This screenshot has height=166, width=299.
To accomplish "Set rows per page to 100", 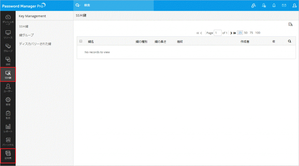I will click(258, 33).
